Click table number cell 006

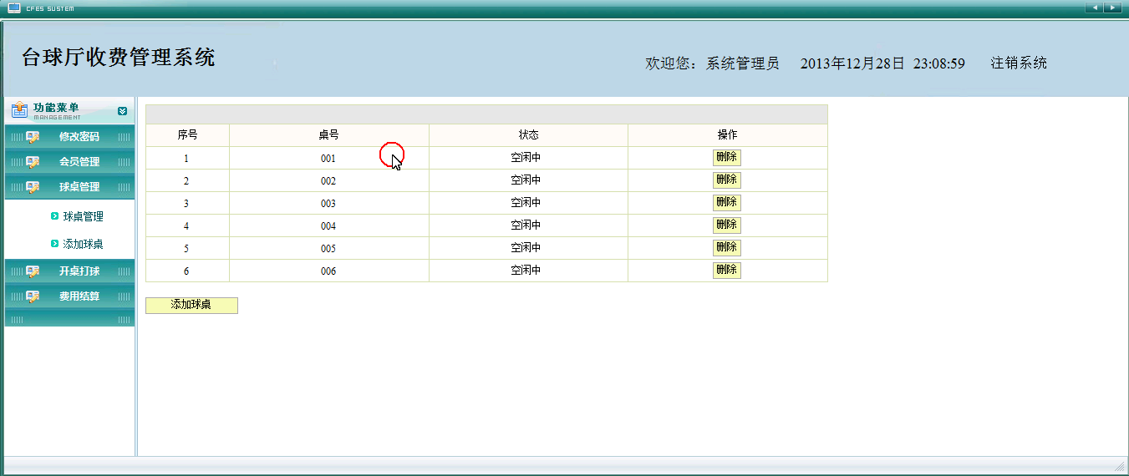[328, 271]
